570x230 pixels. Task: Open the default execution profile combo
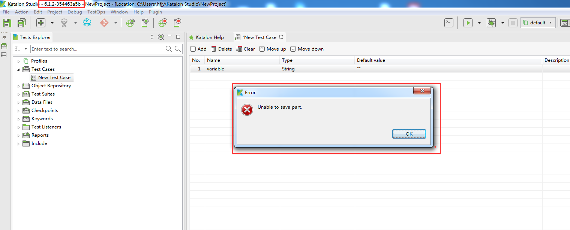[x=538, y=23]
